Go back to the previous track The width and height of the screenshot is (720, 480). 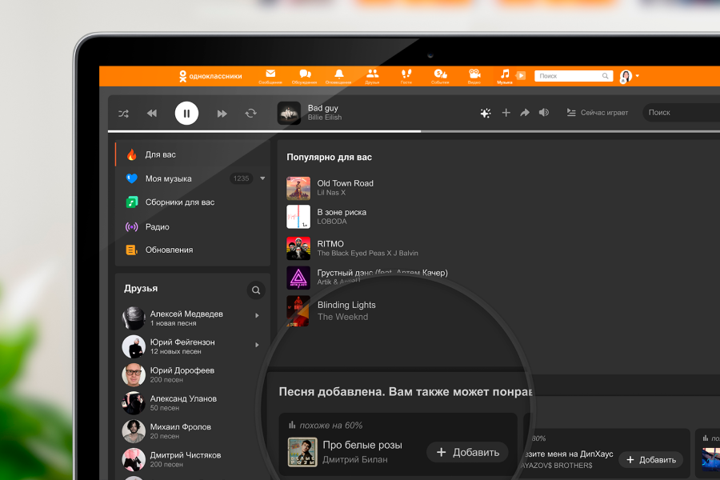tap(152, 114)
